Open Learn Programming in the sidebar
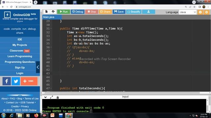The height and width of the screenshot is (118, 211). [20, 56]
